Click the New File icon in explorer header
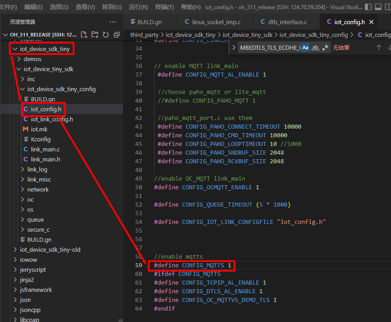The width and height of the screenshot is (391, 322). (84, 35)
